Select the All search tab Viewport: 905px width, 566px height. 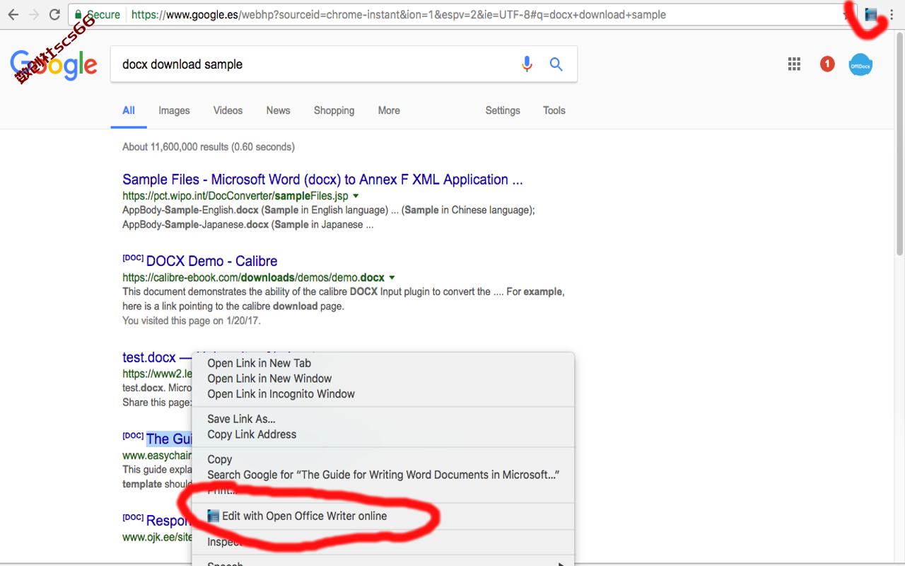[x=129, y=110]
